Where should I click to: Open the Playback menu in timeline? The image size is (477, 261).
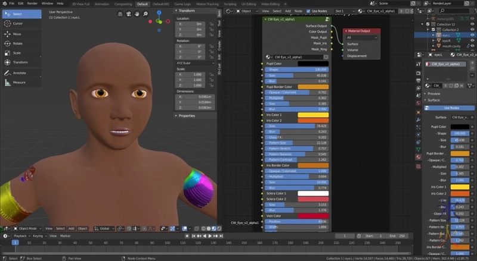click(20, 236)
